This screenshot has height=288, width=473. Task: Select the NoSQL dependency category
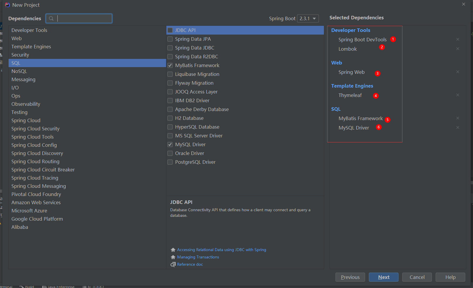pyautogui.click(x=19, y=71)
